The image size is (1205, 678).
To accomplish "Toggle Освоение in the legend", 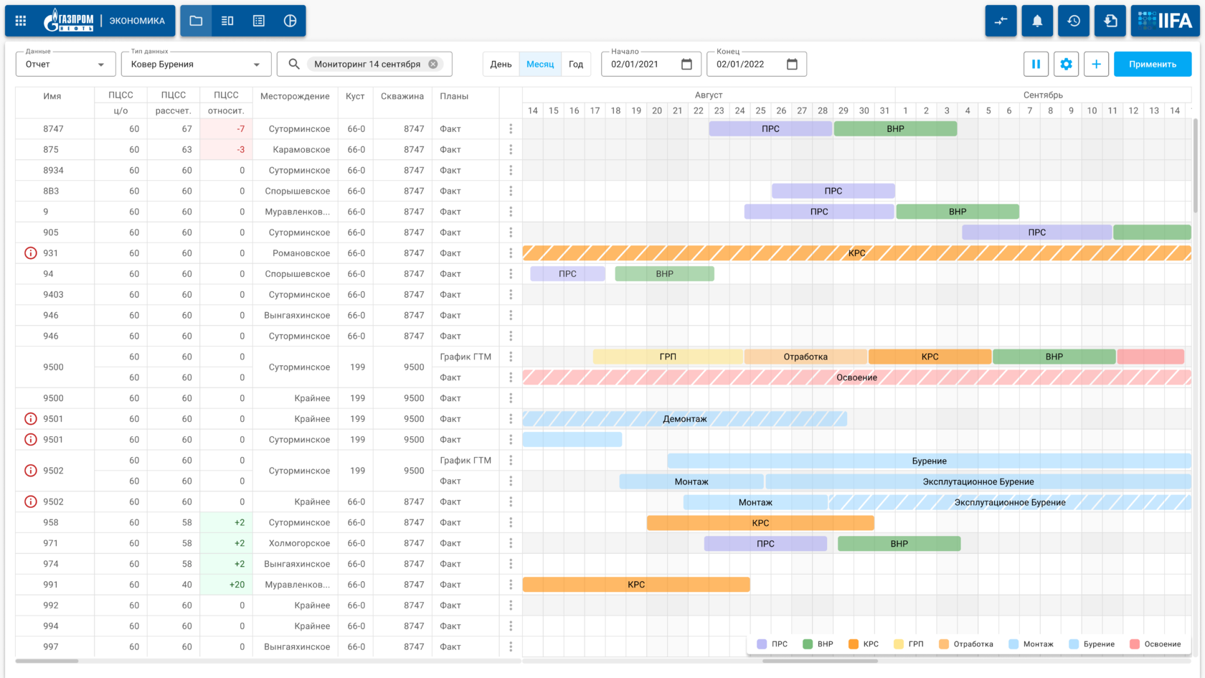I will (x=1156, y=644).
